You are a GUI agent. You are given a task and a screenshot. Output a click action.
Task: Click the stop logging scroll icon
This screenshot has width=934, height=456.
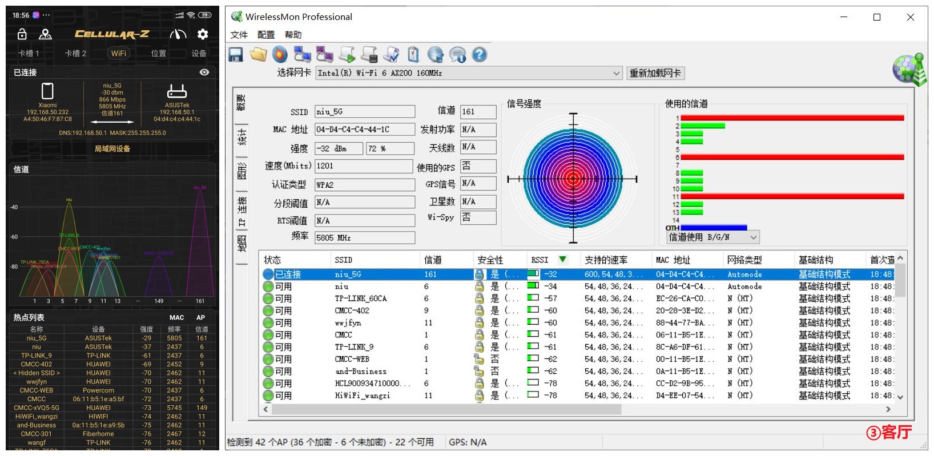tap(369, 55)
